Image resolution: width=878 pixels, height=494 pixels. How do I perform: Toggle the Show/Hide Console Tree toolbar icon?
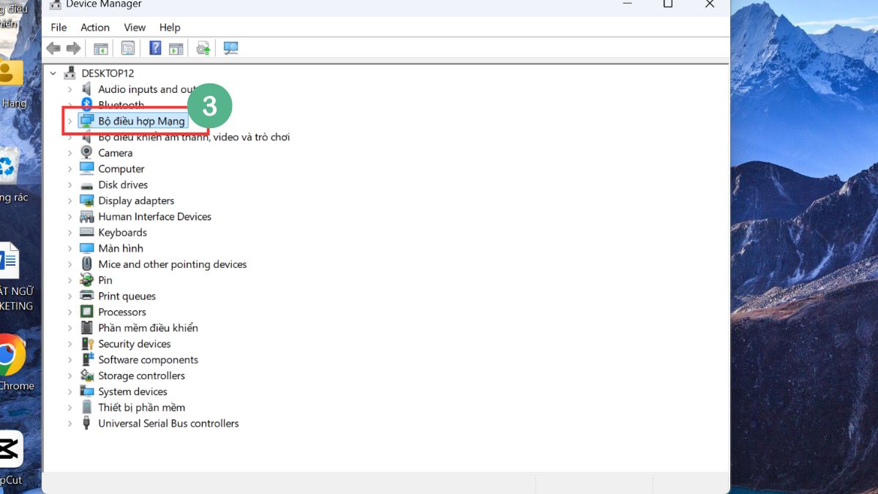[x=101, y=48]
